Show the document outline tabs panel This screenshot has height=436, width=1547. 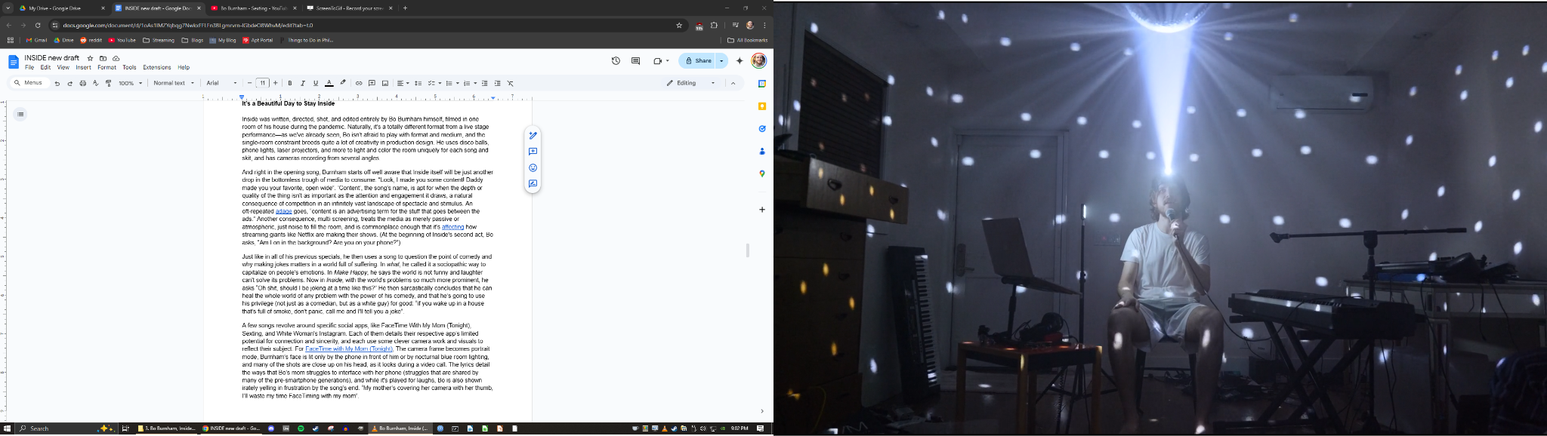click(x=20, y=115)
